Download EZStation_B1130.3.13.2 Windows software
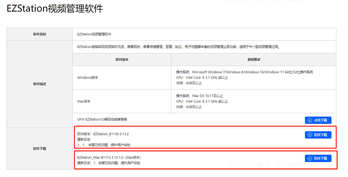Image resolution: width=348 pixels, height=177 pixels. coord(318,135)
